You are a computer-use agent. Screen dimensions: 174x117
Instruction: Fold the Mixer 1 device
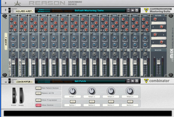pyautogui.click(x=6, y=19)
